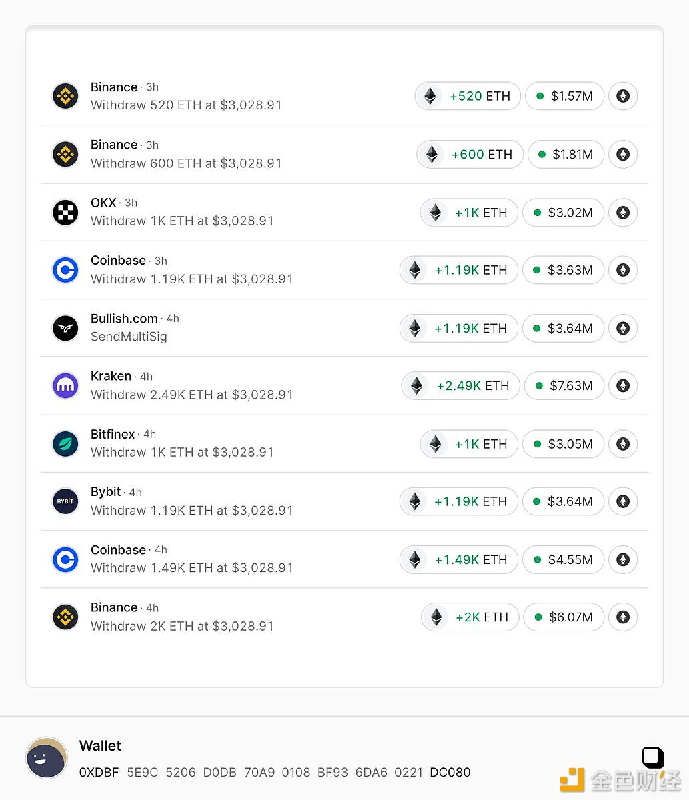The width and height of the screenshot is (689, 800).
Task: Click the smiling wallet avatar
Action: point(47,758)
